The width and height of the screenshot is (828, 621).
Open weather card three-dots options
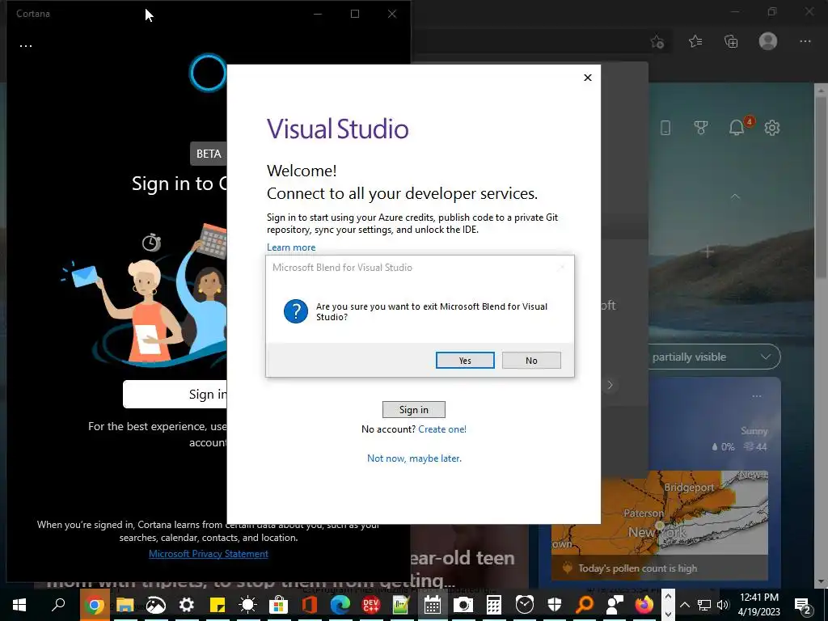[x=757, y=396]
